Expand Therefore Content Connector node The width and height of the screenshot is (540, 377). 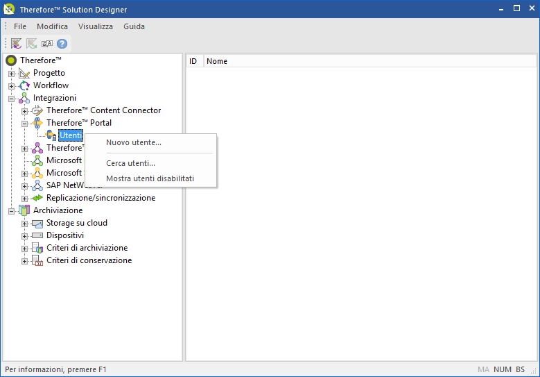pyautogui.click(x=24, y=111)
